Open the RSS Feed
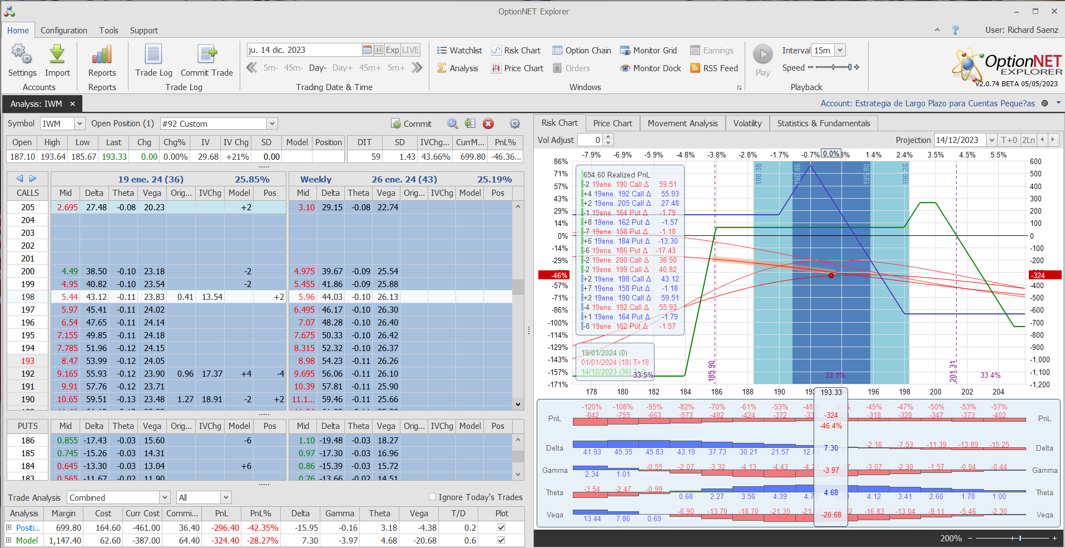 point(714,68)
